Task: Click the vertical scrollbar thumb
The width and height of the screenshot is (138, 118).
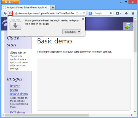Action: pos(135,36)
